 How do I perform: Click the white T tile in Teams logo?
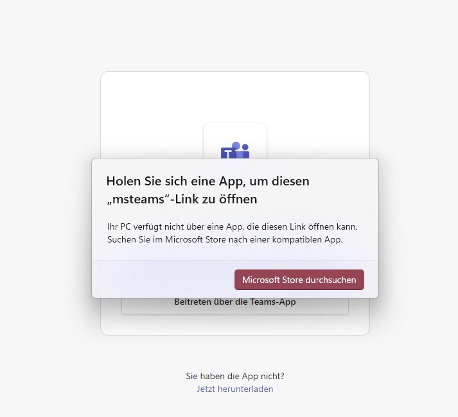[228, 153]
